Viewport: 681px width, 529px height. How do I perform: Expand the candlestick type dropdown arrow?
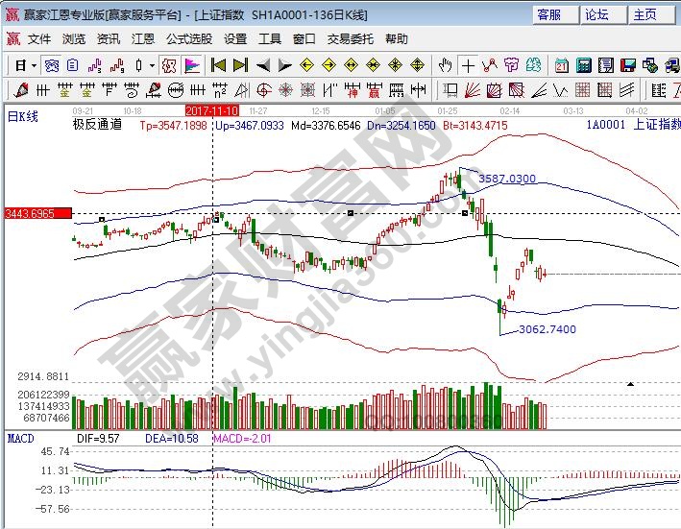click(x=153, y=65)
